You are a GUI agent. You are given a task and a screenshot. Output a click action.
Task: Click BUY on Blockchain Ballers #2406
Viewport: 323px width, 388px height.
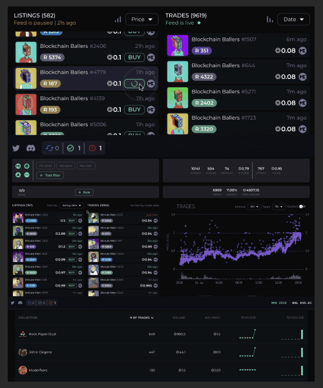click(x=134, y=58)
